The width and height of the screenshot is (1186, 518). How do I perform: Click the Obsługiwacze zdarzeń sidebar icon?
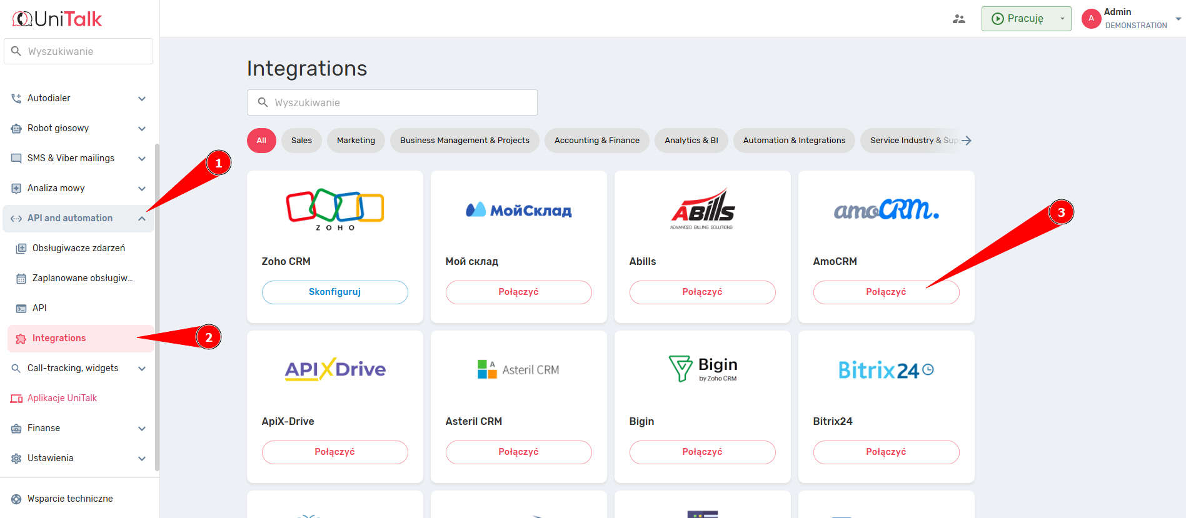click(x=21, y=249)
